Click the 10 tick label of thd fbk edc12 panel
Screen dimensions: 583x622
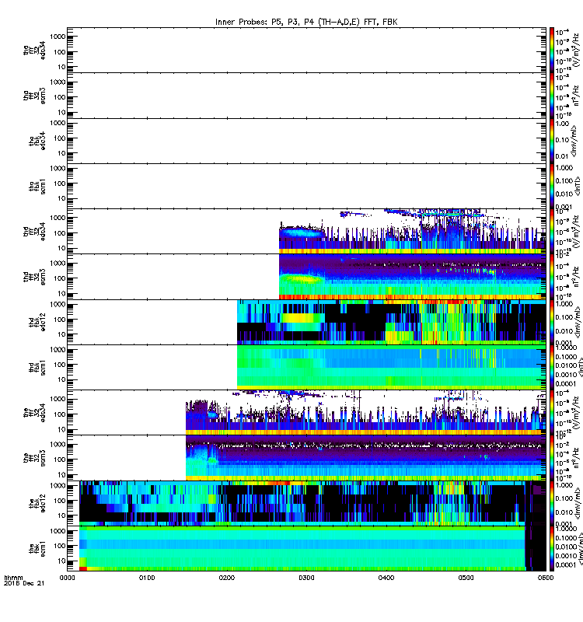tap(61, 334)
